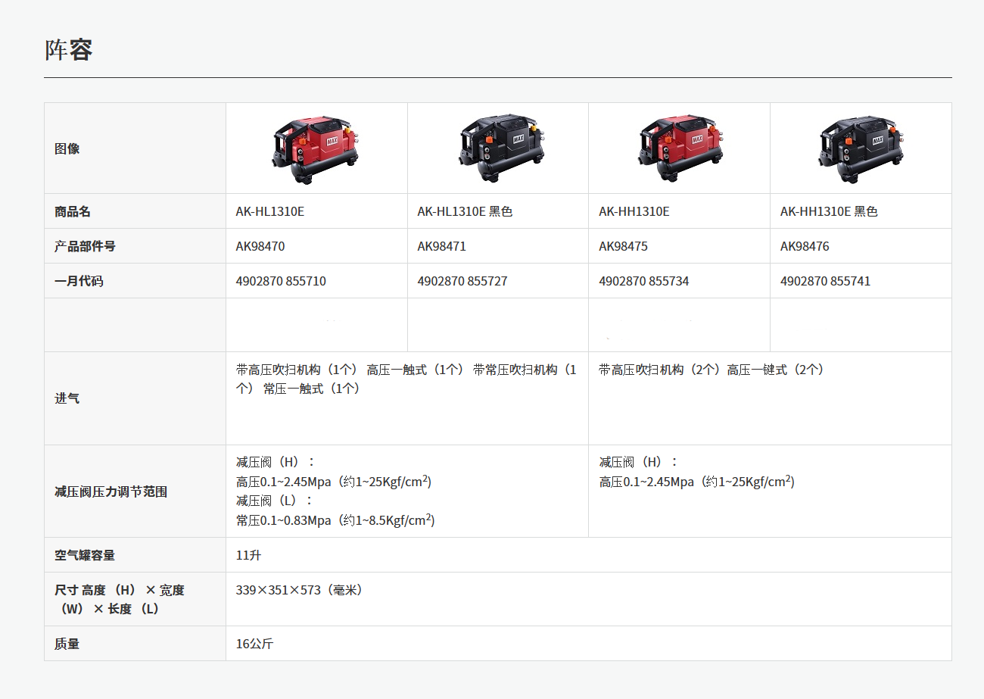
Task: Click the 图像 row header
Action: [135, 148]
